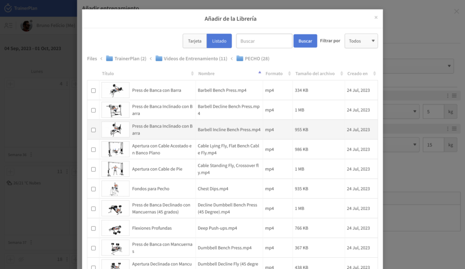Sort by Creado en column arrows

click(374, 73)
